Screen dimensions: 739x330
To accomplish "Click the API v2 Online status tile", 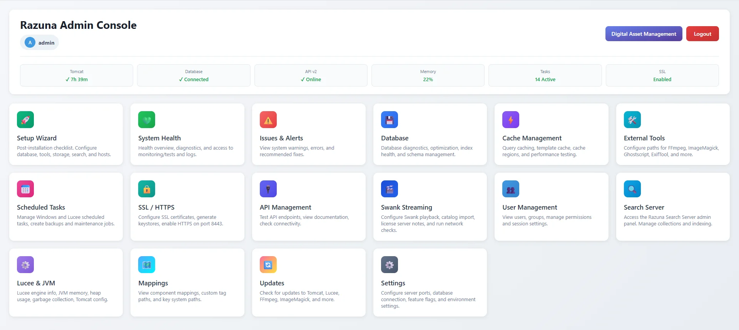I will [x=311, y=75].
